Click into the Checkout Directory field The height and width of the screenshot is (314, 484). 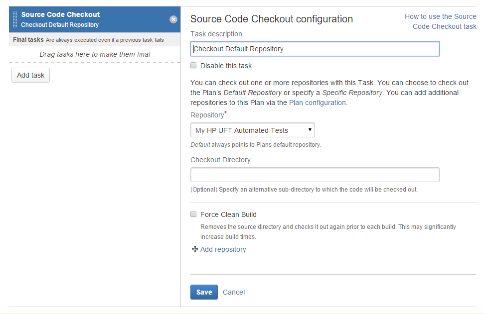pos(315,175)
